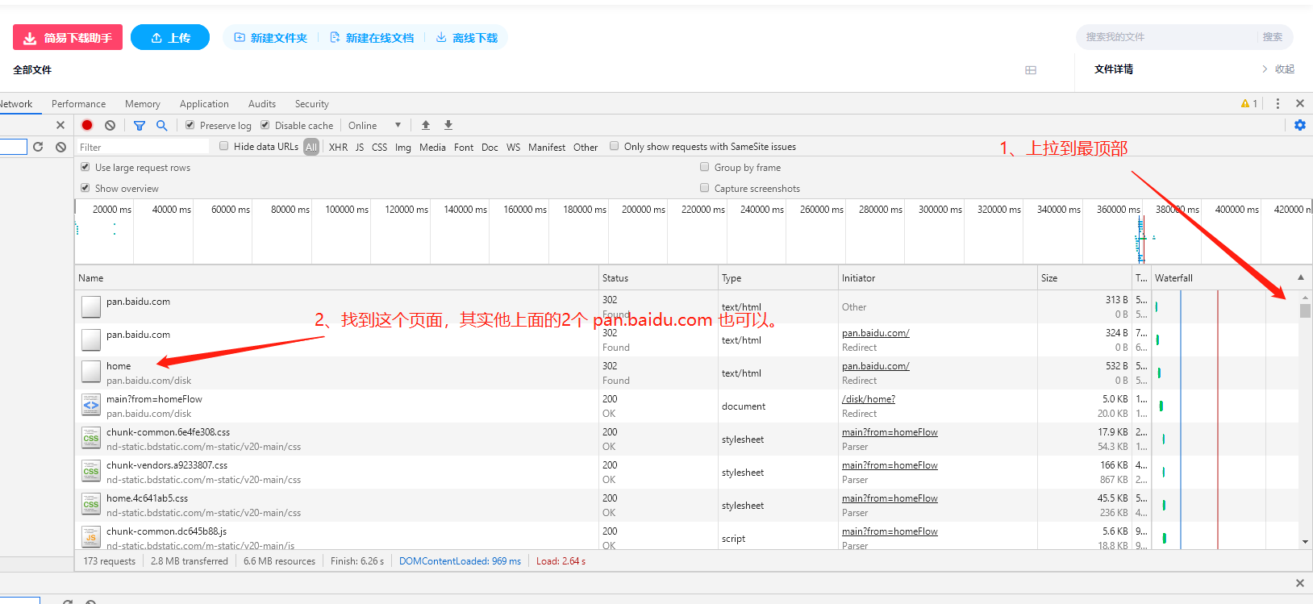Sort by the Size column header
Viewport: 1313px width, 604px height.
coord(1085,277)
